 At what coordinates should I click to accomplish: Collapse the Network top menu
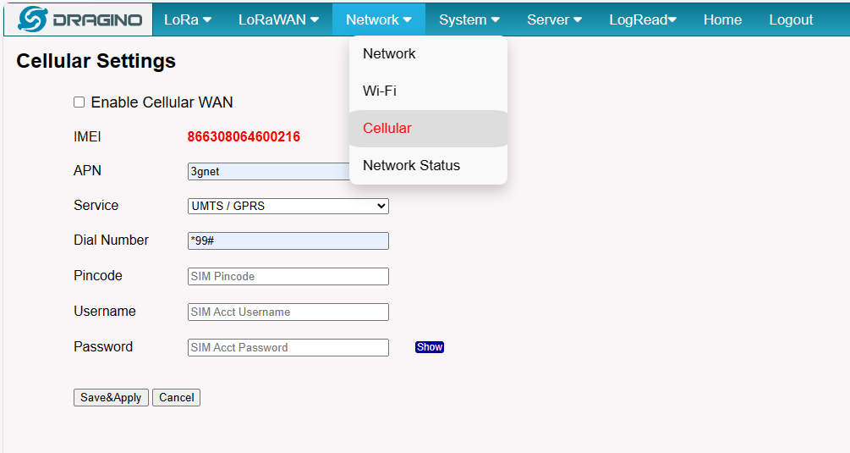(x=378, y=19)
